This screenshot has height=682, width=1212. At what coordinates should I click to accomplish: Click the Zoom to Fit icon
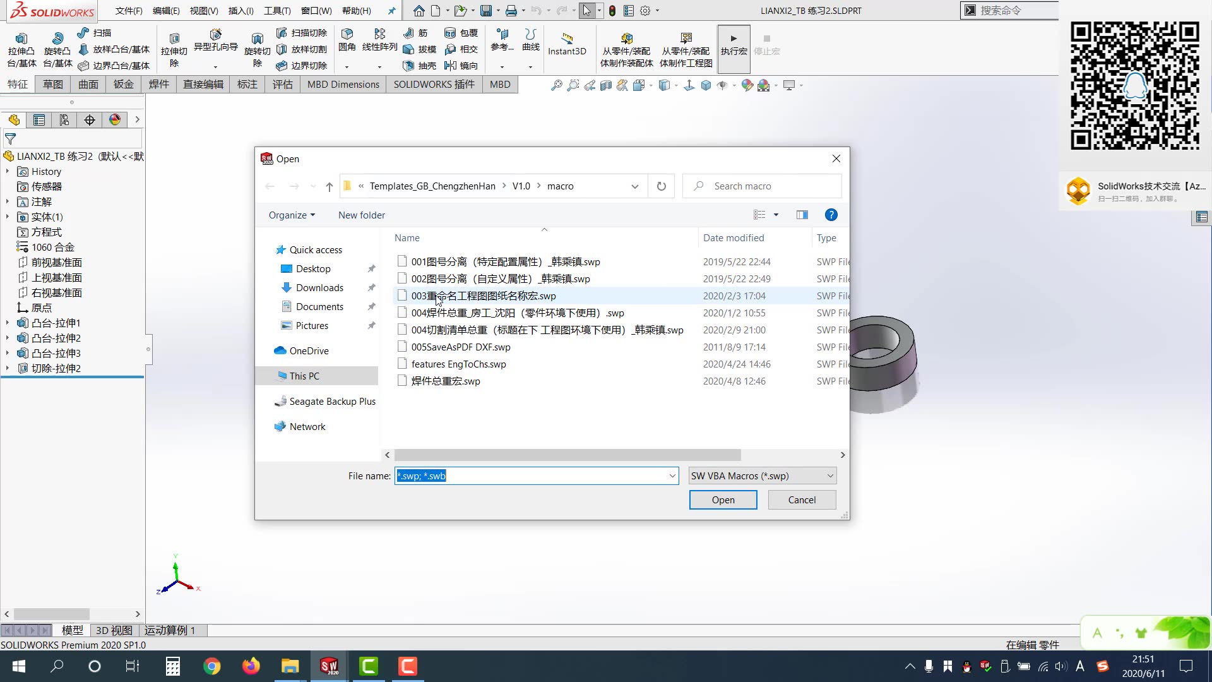pos(557,85)
